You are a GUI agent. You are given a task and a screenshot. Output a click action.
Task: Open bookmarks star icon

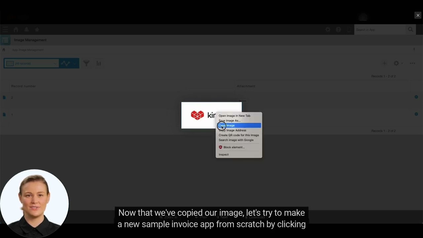[37, 29]
